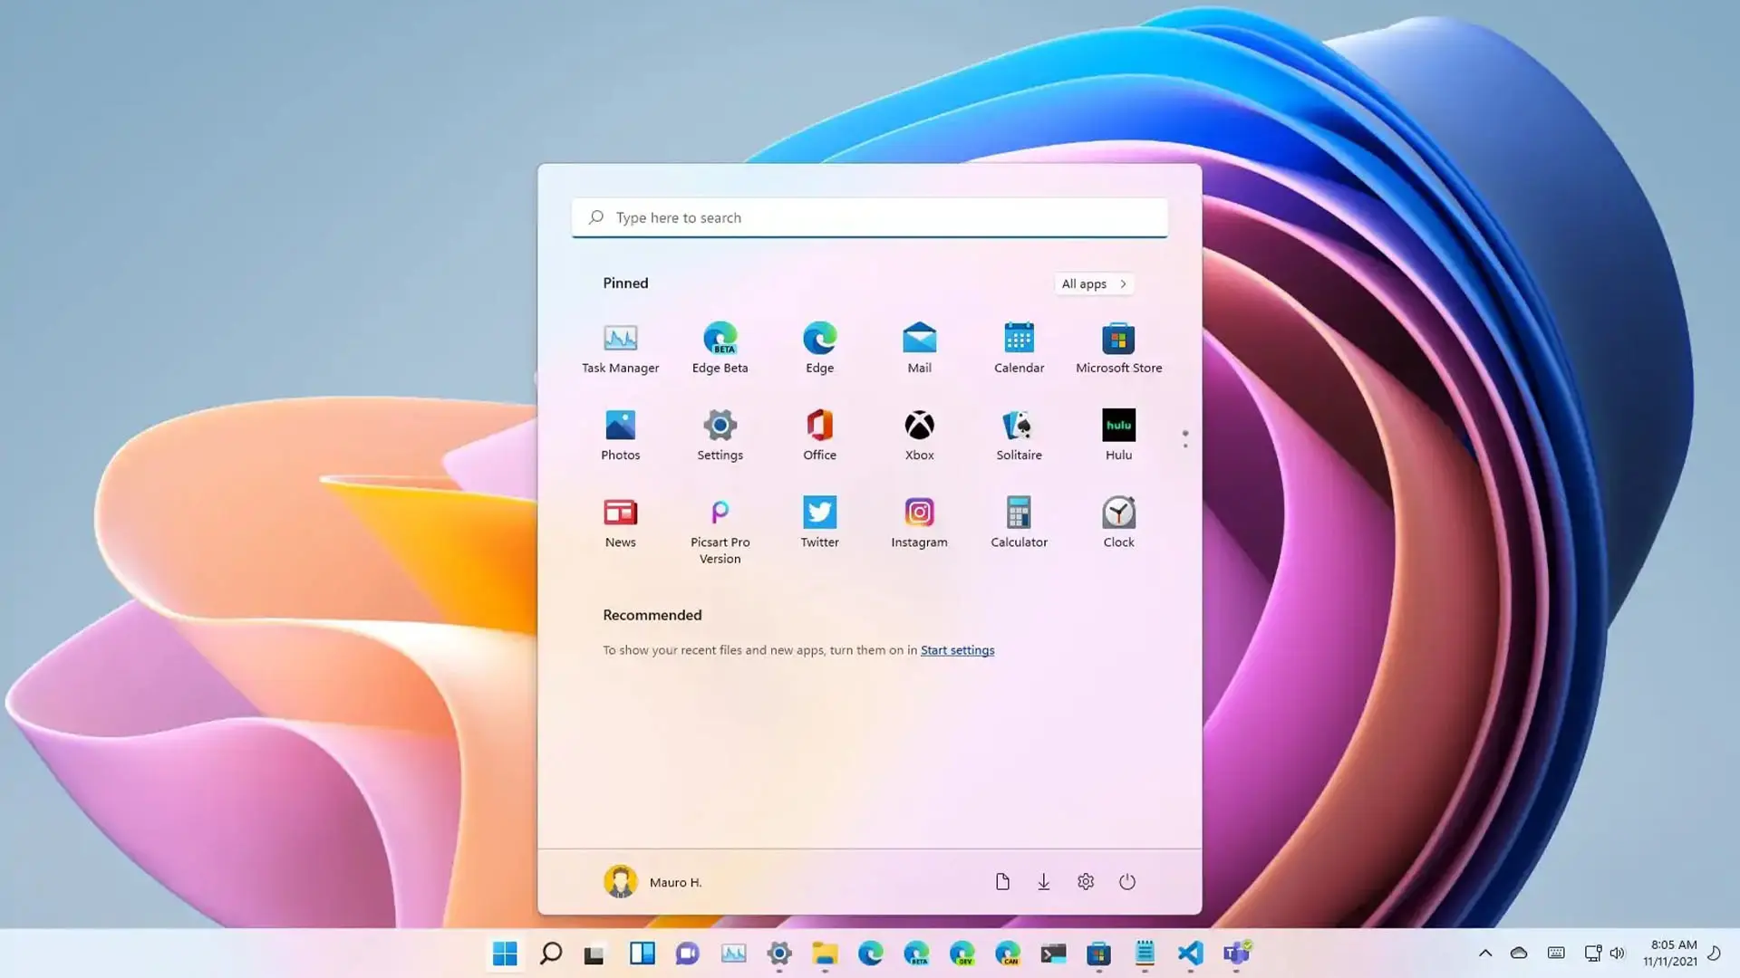
Task: Click the Type here to search field
Action: click(870, 217)
